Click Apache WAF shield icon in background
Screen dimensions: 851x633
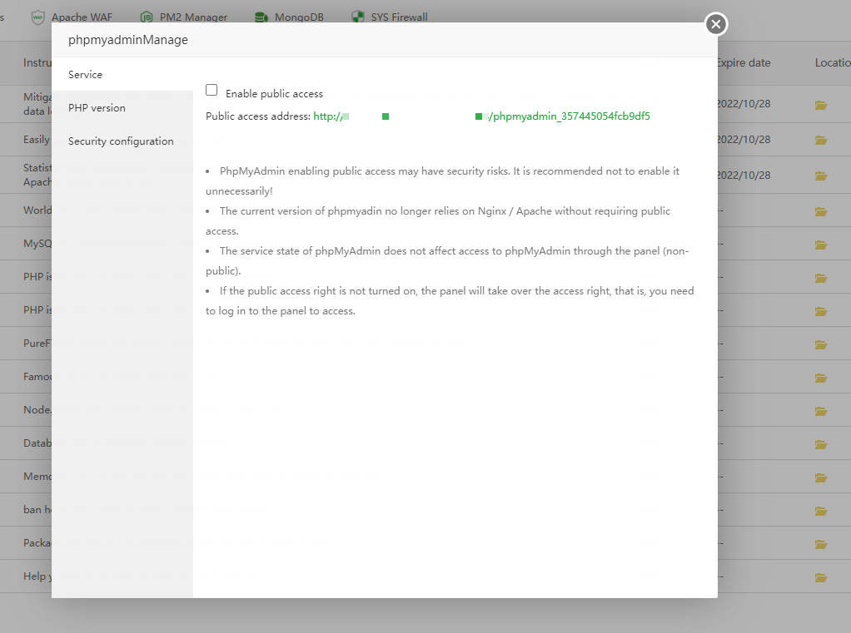coord(37,17)
